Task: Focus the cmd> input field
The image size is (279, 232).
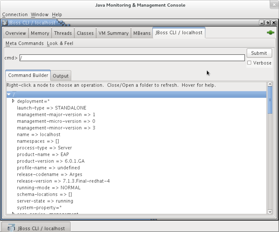Action: point(132,58)
